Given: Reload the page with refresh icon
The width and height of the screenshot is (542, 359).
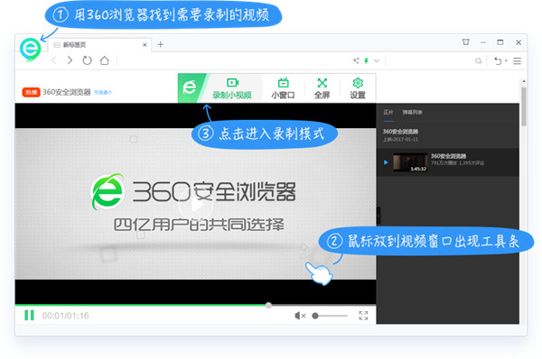Looking at the screenshot, I should (87, 60).
